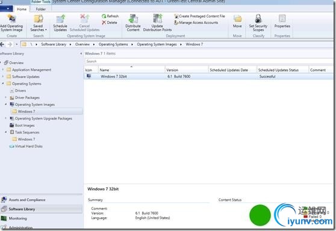Sort list by Version column header

coord(187,70)
